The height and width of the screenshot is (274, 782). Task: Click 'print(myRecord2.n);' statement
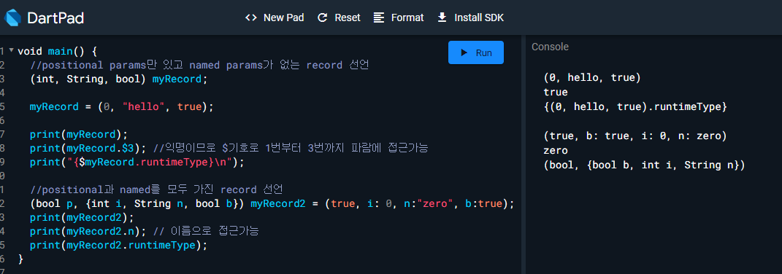88,232
